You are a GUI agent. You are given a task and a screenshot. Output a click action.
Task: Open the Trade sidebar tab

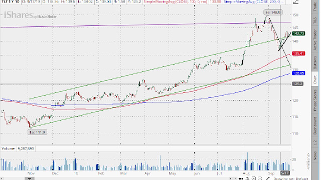315,6
